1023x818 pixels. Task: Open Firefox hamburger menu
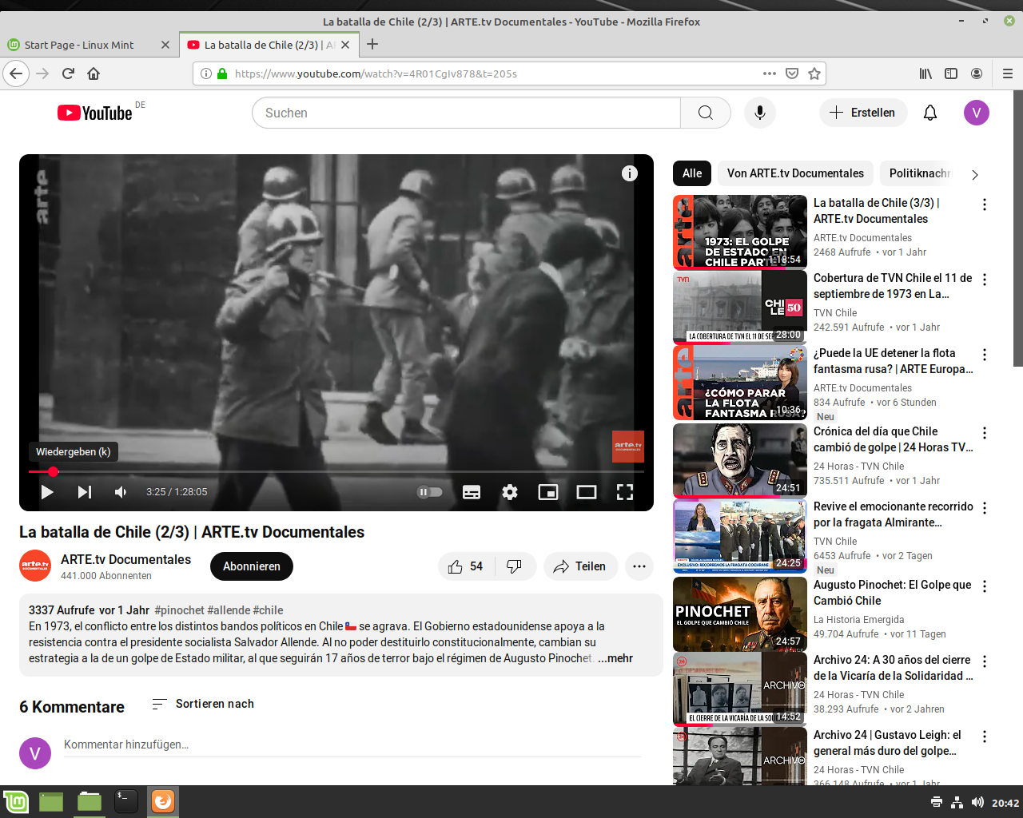(x=1008, y=73)
